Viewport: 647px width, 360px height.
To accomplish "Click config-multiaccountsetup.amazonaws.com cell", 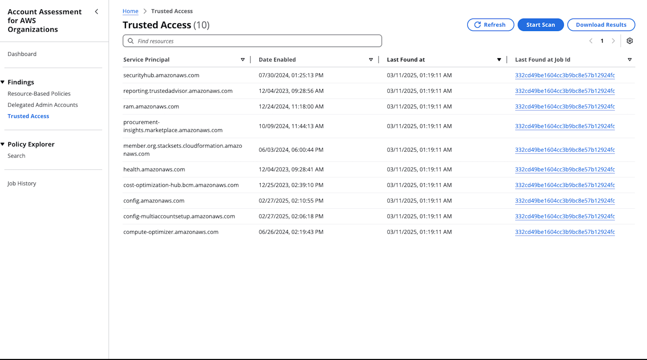I will click(179, 216).
